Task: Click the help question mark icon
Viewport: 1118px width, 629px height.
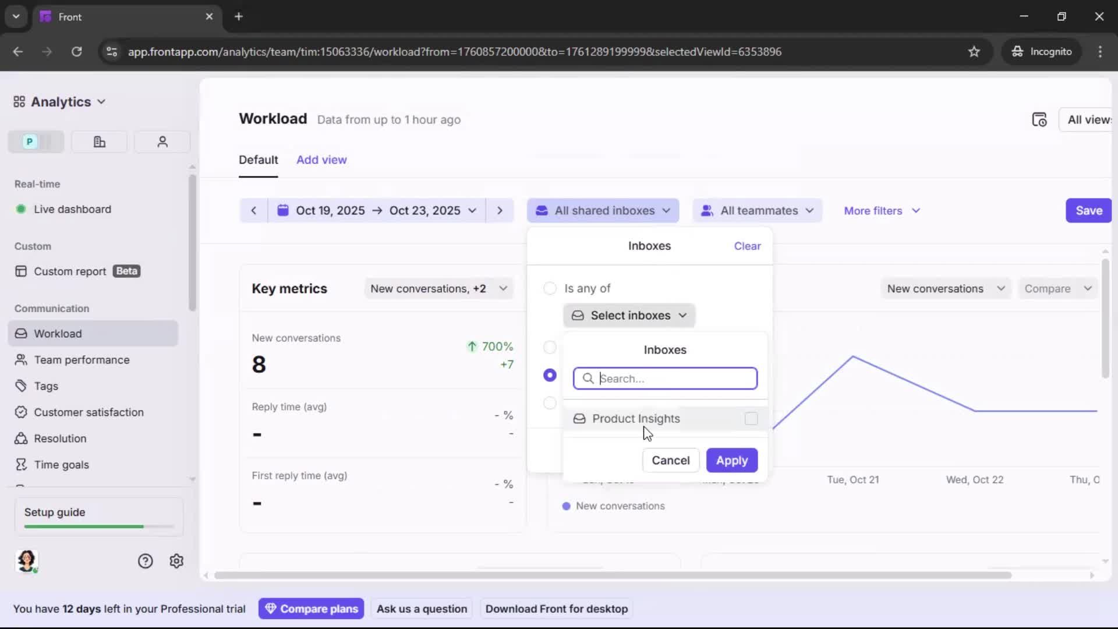Action: (x=144, y=561)
